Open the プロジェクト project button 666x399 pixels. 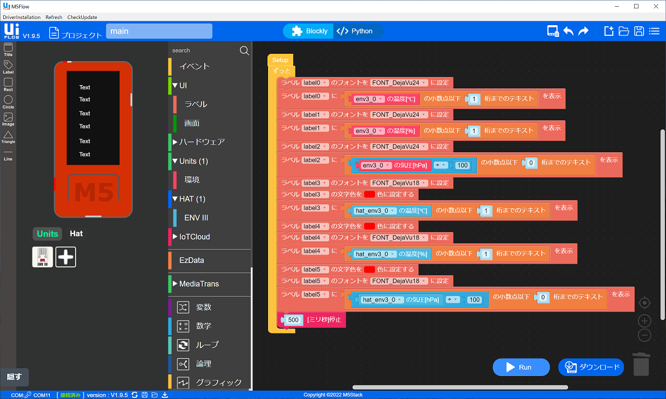[x=76, y=32]
